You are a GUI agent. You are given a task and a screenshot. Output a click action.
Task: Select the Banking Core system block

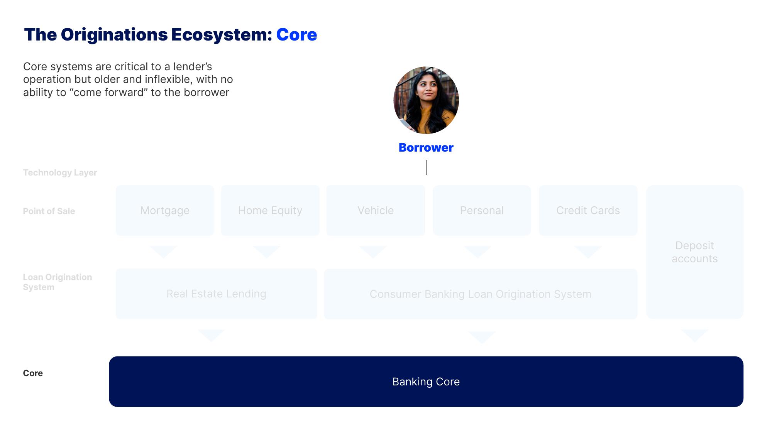426,382
